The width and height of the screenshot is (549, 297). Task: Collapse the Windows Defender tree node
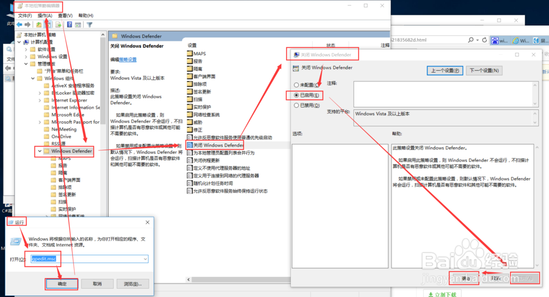(40, 152)
